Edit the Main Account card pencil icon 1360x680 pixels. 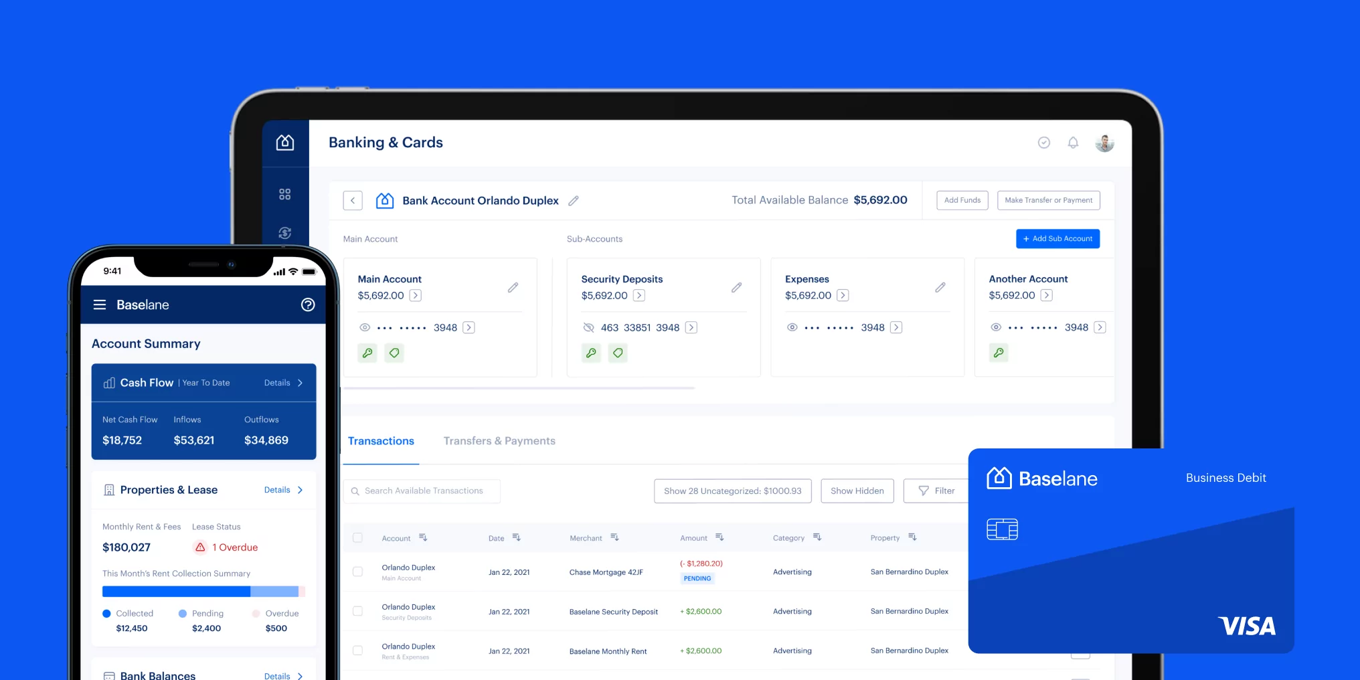(x=513, y=287)
